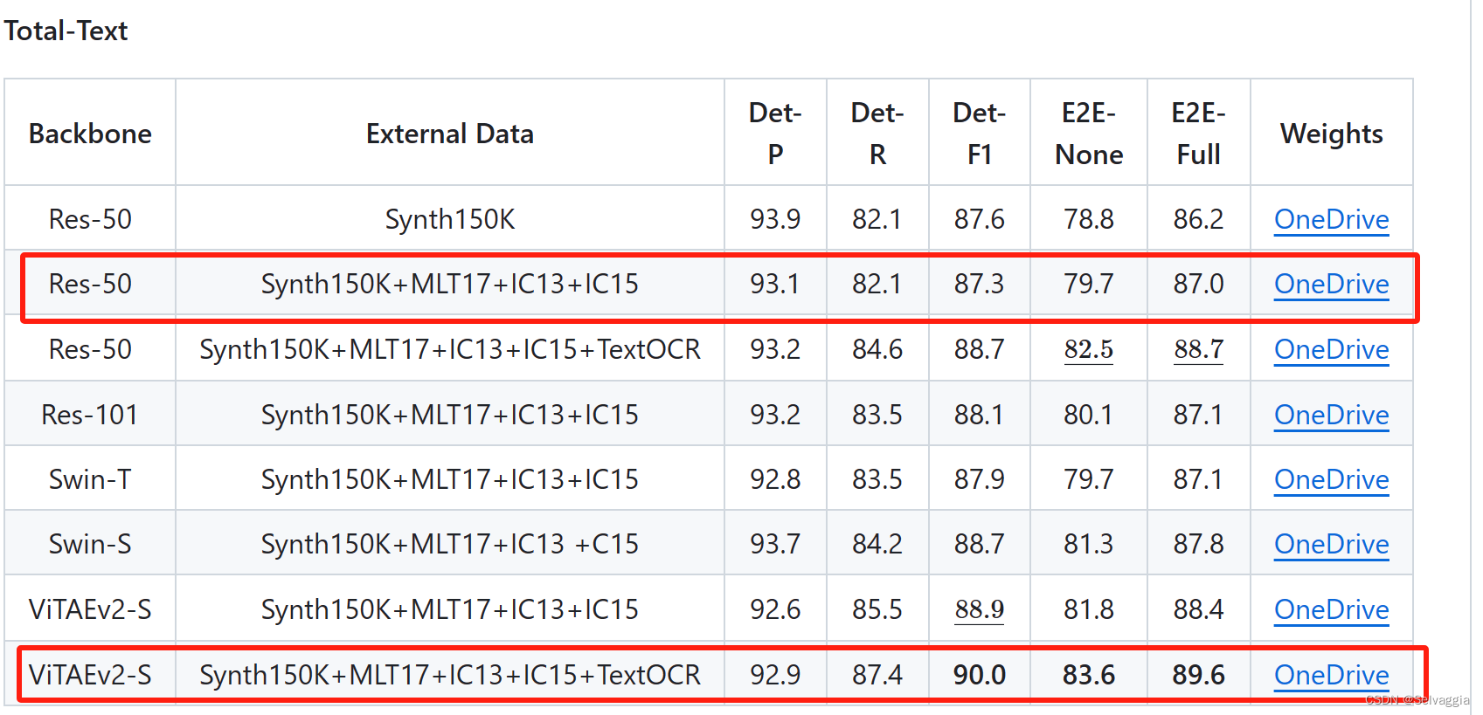
Task: Open OneDrive link in Swin-T row
Action: tap(1331, 479)
